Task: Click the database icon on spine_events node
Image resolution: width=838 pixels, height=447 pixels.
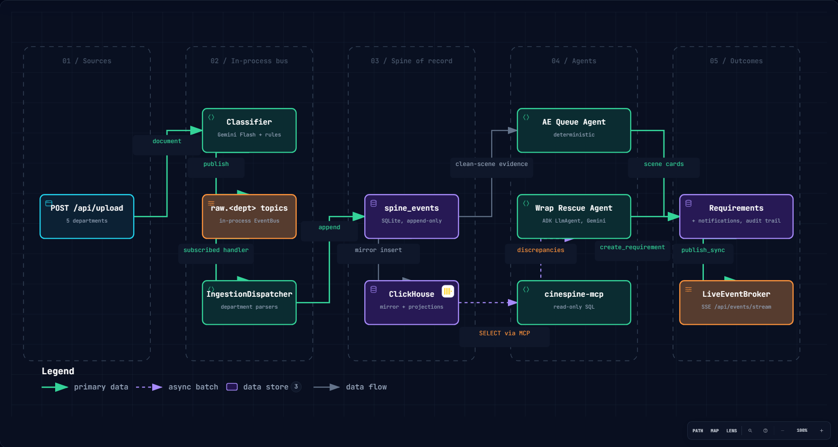Action: coord(374,203)
